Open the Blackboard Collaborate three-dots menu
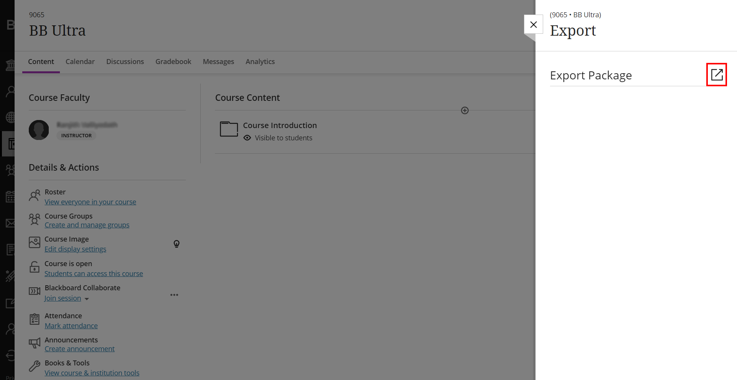This screenshot has height=380, width=737. click(x=174, y=295)
